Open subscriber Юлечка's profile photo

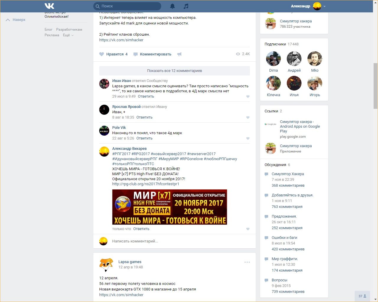pyautogui.click(x=273, y=83)
